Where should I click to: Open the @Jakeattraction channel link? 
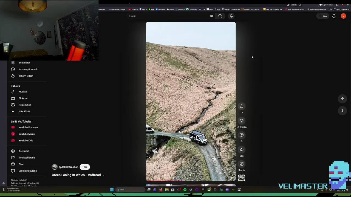[69, 167]
